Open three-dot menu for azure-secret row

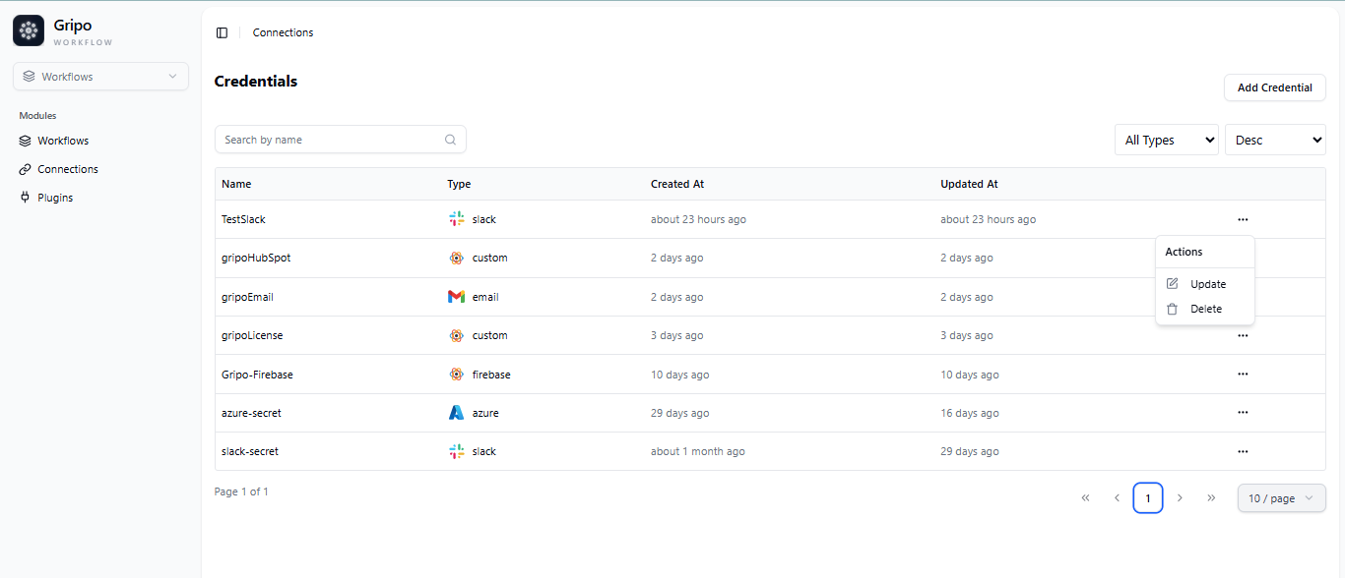[1243, 413]
